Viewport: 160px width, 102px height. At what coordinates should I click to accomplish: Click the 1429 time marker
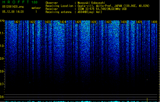coord(139,22)
